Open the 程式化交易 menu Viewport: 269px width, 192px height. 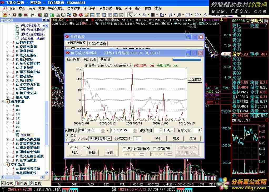click(56, 9)
